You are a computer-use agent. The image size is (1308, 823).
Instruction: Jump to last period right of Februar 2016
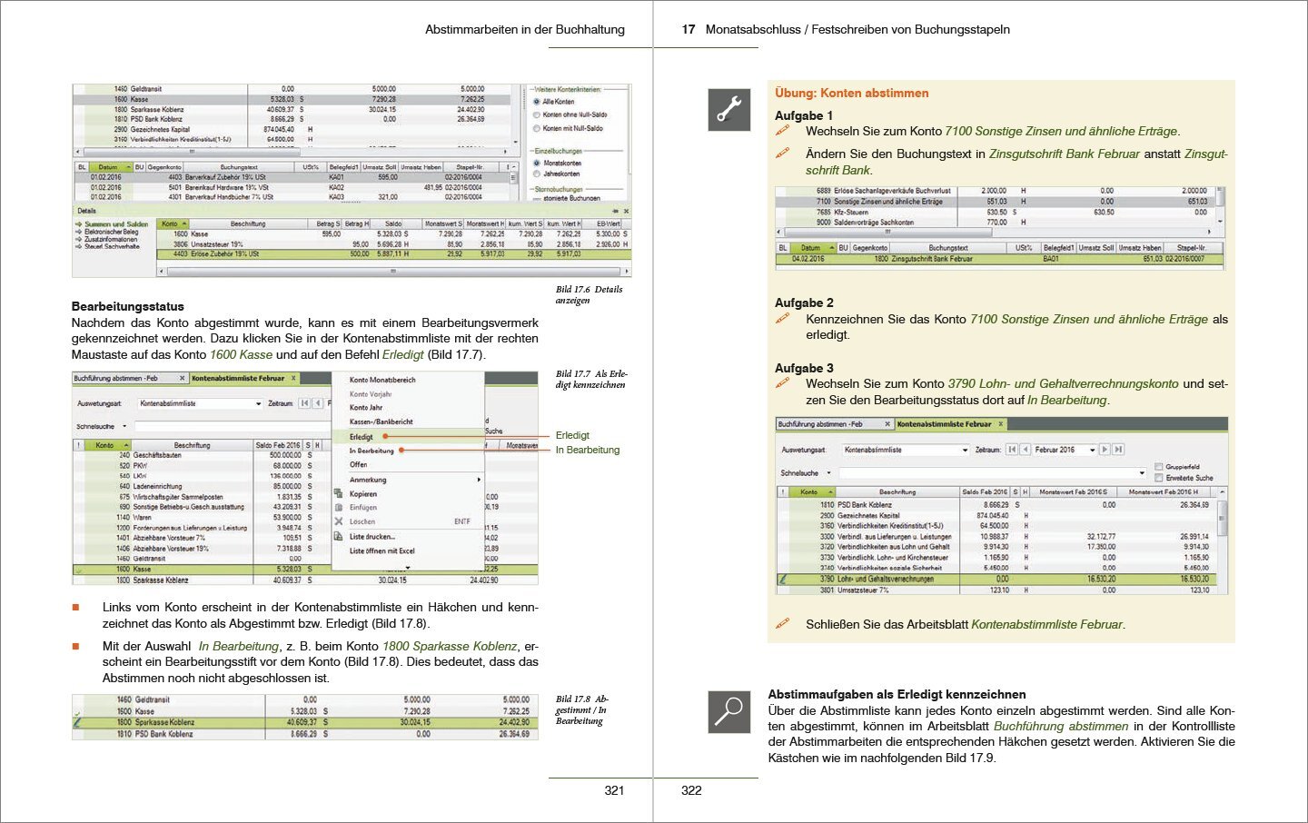tap(1118, 450)
